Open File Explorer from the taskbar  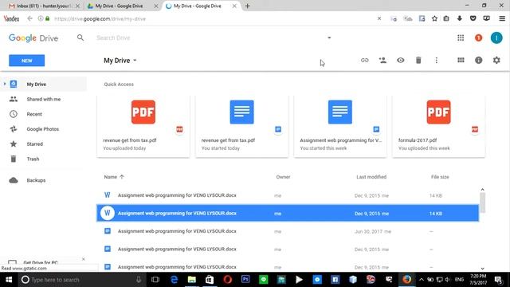[192, 280]
